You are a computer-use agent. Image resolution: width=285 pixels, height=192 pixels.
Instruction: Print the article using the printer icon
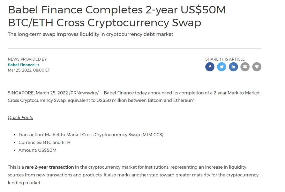pyautogui.click(x=257, y=67)
